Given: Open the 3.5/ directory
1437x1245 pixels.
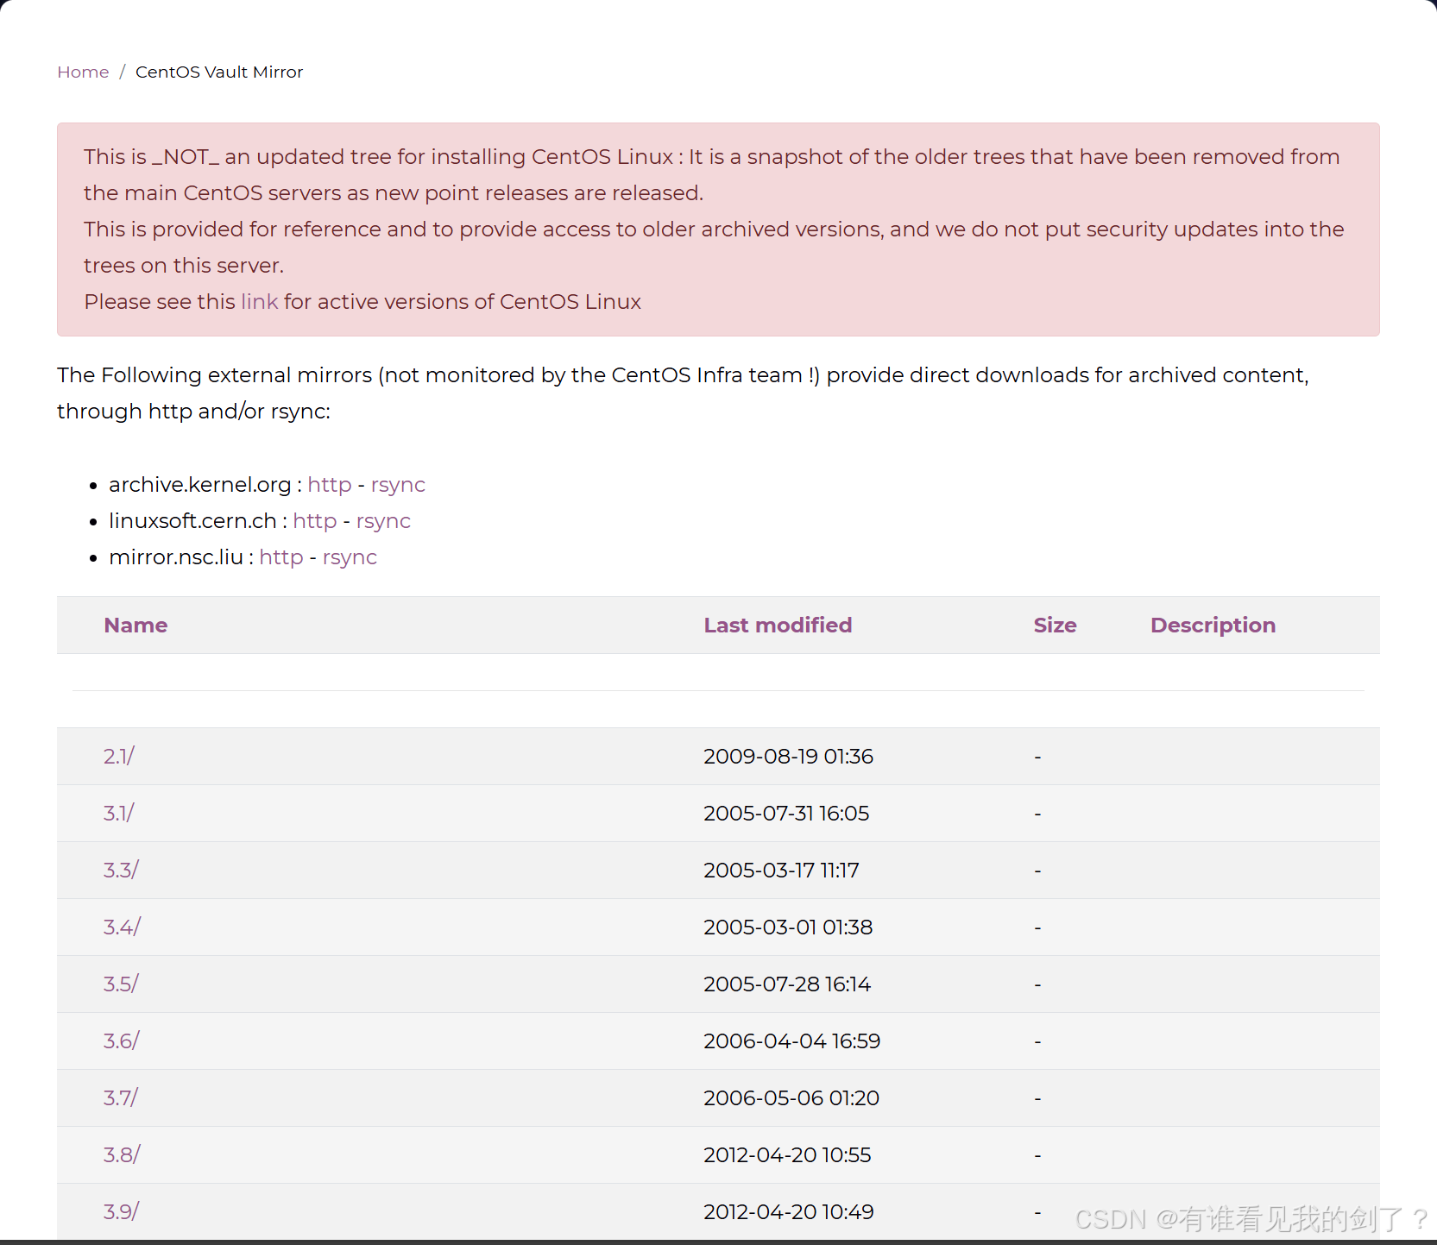Looking at the screenshot, I should point(121,984).
